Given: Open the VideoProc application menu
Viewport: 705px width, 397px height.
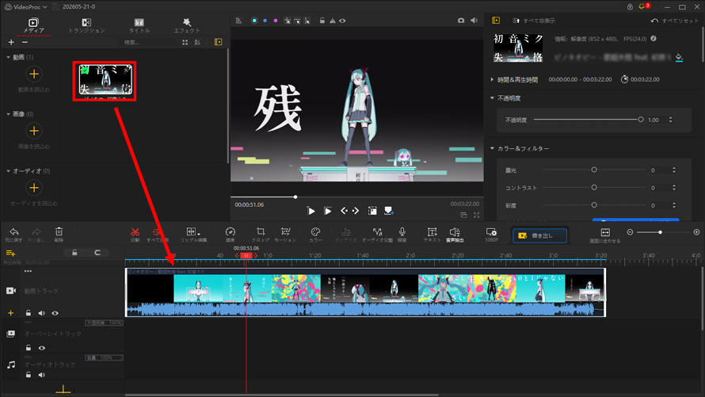Looking at the screenshot, I should pos(25,7).
